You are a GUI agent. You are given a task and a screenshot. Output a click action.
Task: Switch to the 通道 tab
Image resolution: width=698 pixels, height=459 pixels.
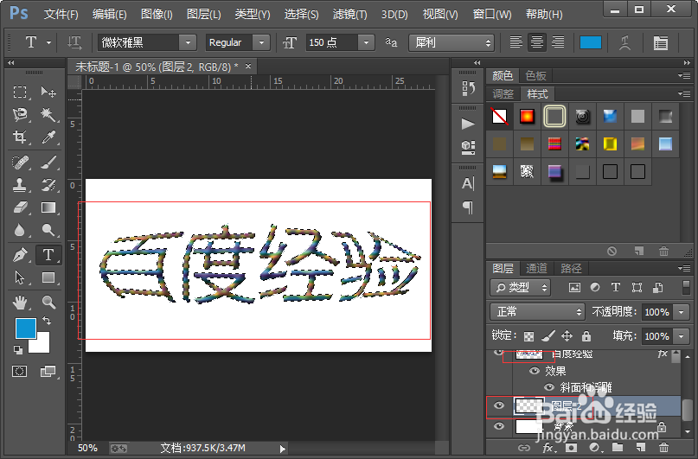coord(536,268)
